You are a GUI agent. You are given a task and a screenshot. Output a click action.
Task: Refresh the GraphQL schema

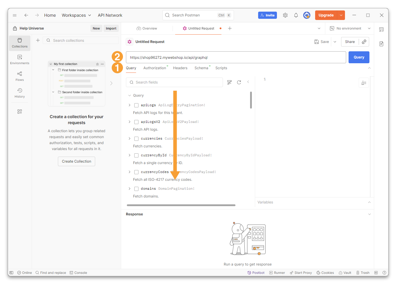tap(239, 82)
